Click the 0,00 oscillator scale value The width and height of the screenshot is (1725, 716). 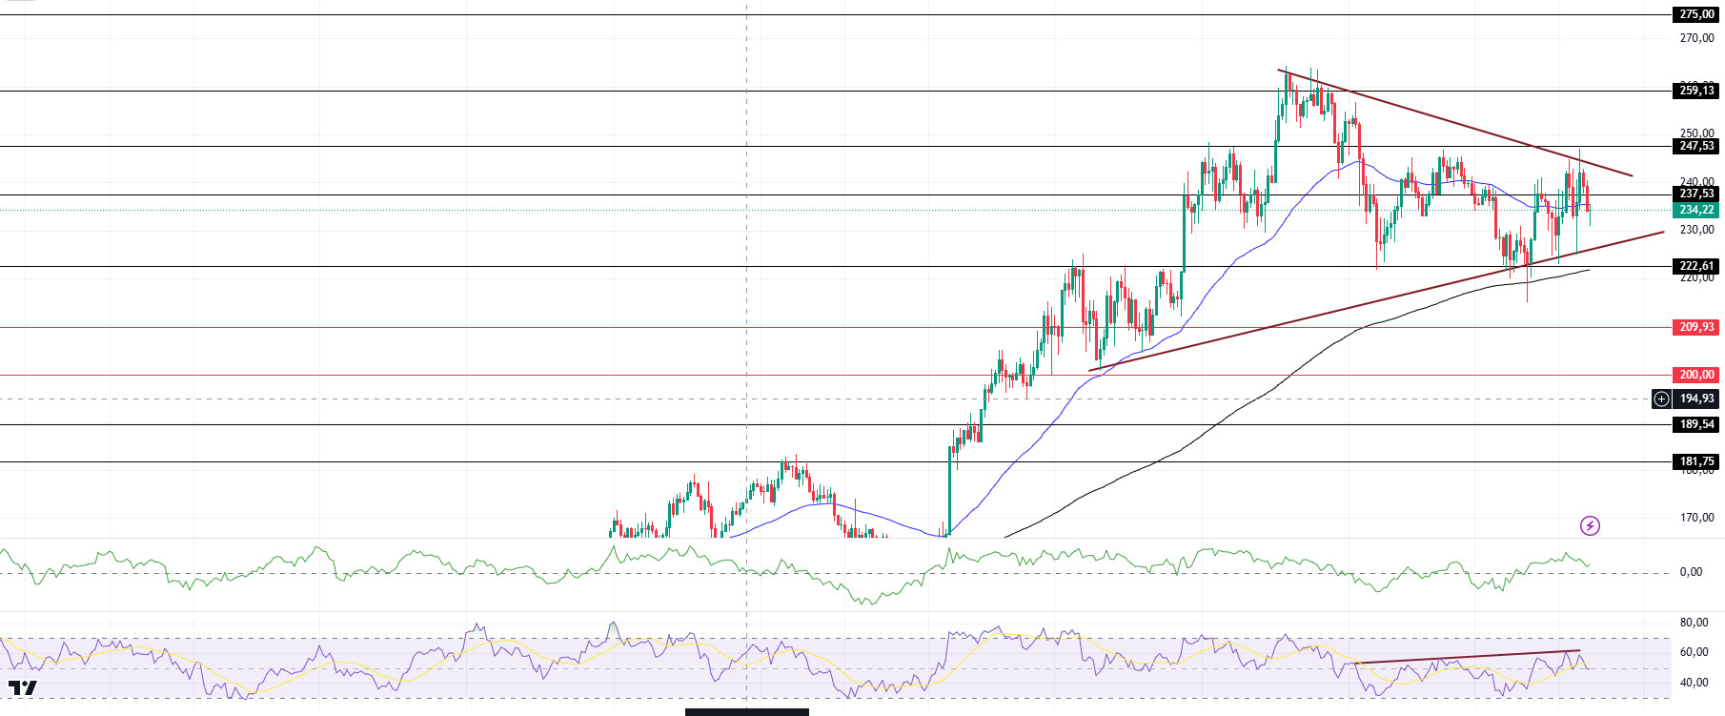tap(1691, 572)
